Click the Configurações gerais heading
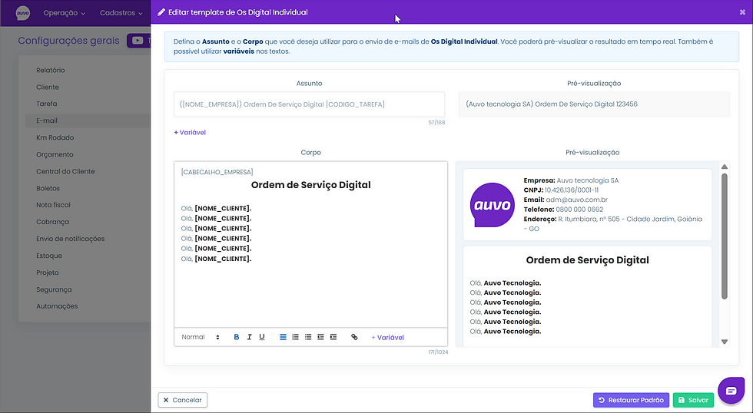 tap(68, 41)
